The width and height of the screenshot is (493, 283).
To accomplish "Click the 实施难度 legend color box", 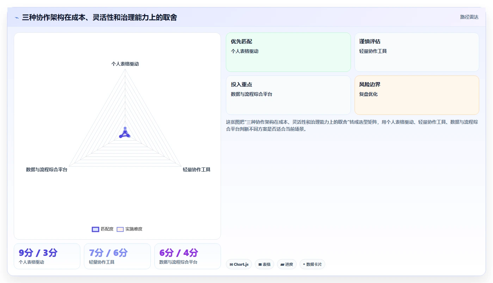I will [x=120, y=229].
